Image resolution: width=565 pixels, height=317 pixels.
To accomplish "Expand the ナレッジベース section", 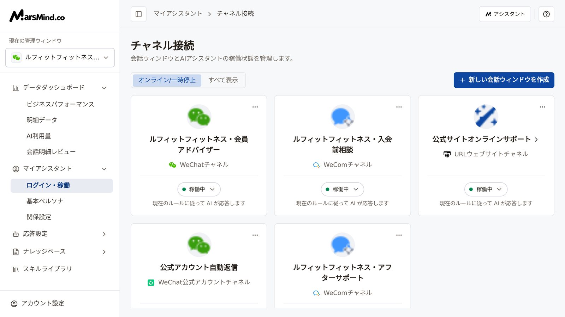I will pyautogui.click(x=104, y=252).
